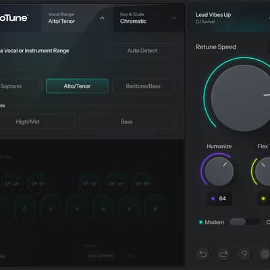The image size is (270, 270).
Task: Select the Baritone/Bass vocal range
Action: [143, 86]
